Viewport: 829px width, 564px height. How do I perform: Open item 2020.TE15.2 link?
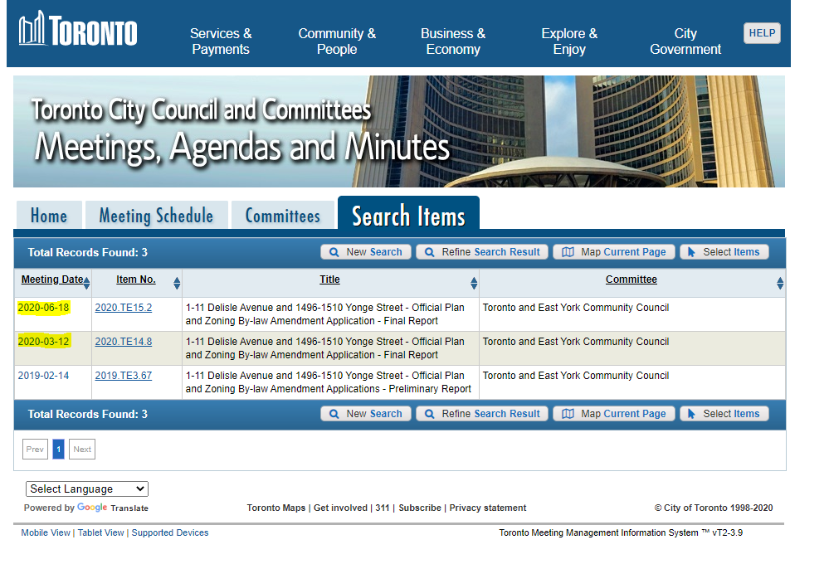point(124,308)
